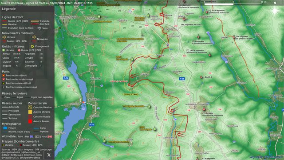Screen dimensions: 284x160
Task: Click the @AndrewPerpetua source credit
Action: coord(30,158)
